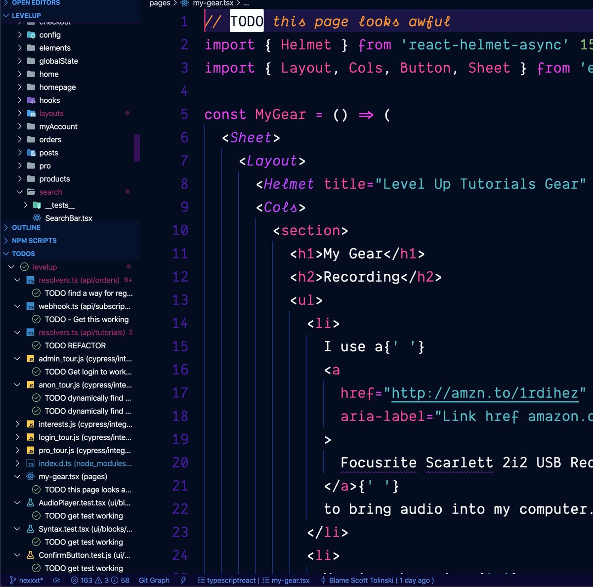Toggle the check on 'TODO REFACTOR'
Image resolution: width=593 pixels, height=587 pixels.
[36, 345]
